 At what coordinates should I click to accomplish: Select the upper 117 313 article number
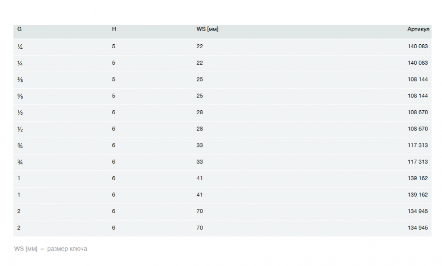(x=418, y=145)
